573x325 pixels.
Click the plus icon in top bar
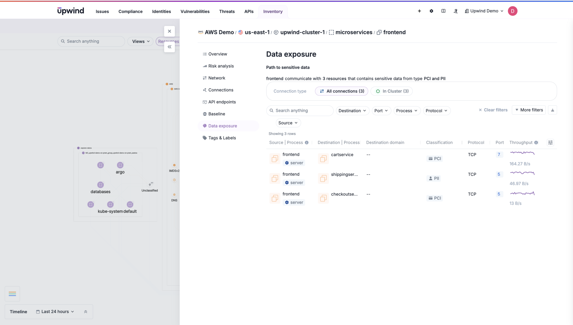[x=419, y=11]
